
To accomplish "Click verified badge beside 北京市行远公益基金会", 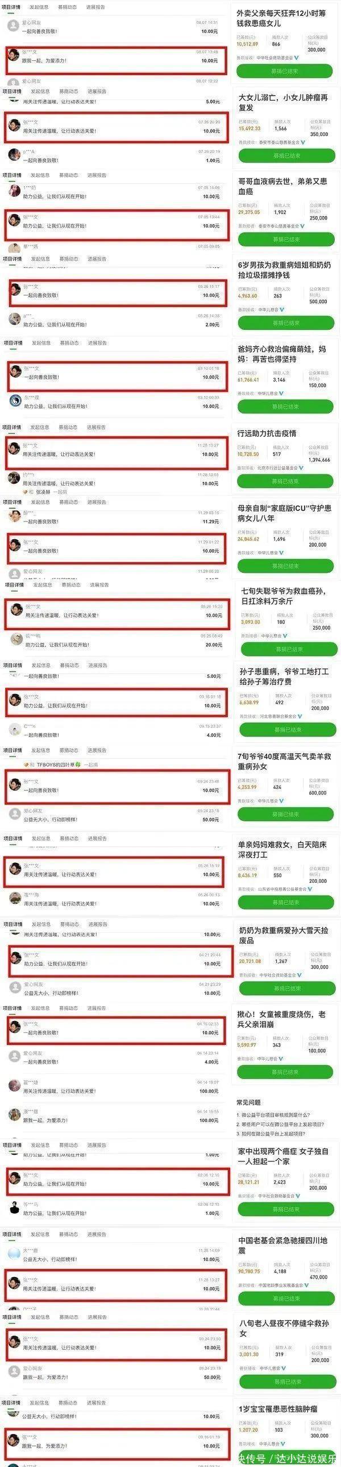I will [301, 468].
